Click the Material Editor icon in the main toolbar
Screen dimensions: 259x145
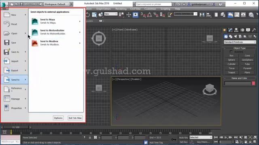click(251, 15)
